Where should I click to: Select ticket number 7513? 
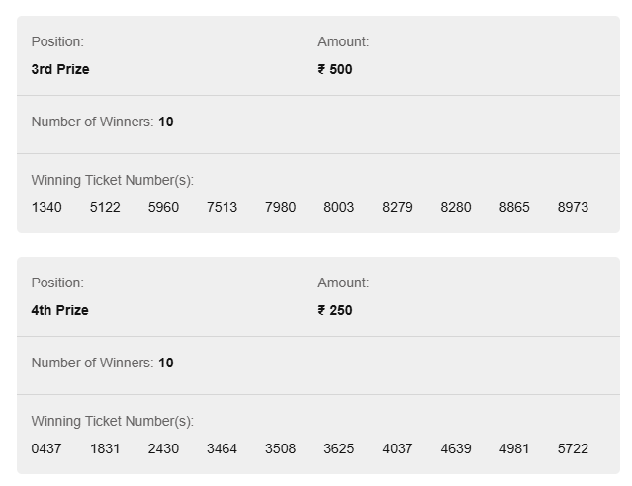click(222, 207)
